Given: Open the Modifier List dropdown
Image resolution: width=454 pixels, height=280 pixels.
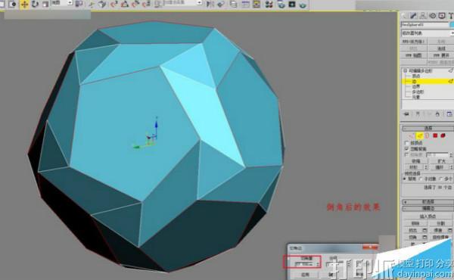Looking at the screenshot, I should [x=428, y=33].
